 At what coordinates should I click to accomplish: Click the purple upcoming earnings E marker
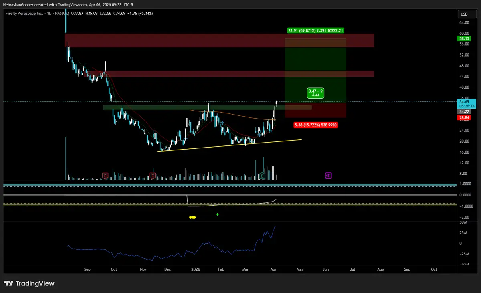tap(328, 176)
